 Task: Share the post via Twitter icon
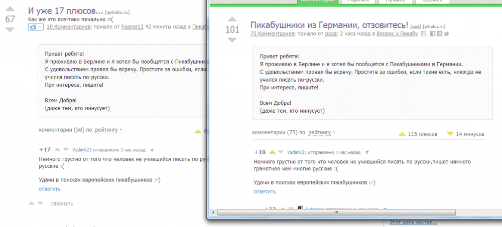[446, 34]
